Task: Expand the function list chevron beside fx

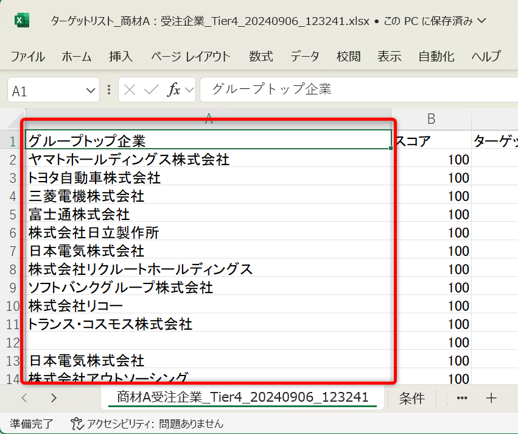Action: [189, 90]
